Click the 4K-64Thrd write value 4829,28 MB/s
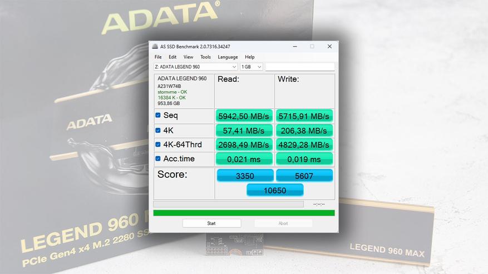 click(x=304, y=145)
